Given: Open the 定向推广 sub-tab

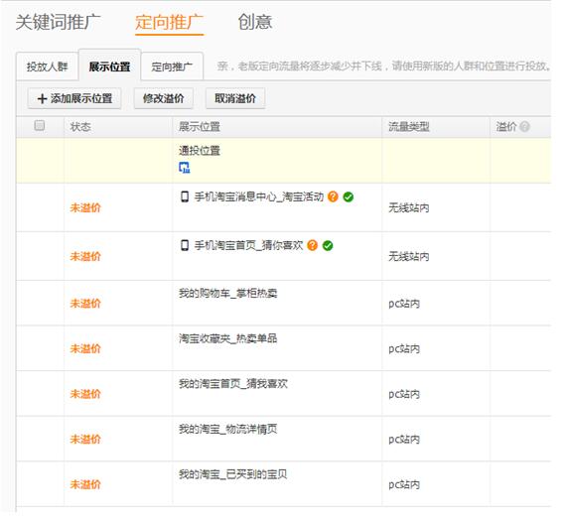Looking at the screenshot, I should pos(172,66).
